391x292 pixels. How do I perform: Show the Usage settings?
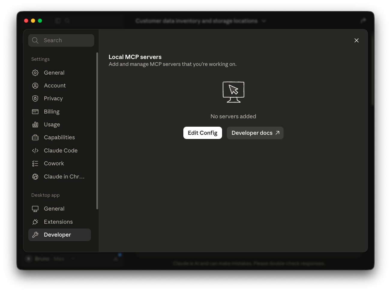pos(59,125)
